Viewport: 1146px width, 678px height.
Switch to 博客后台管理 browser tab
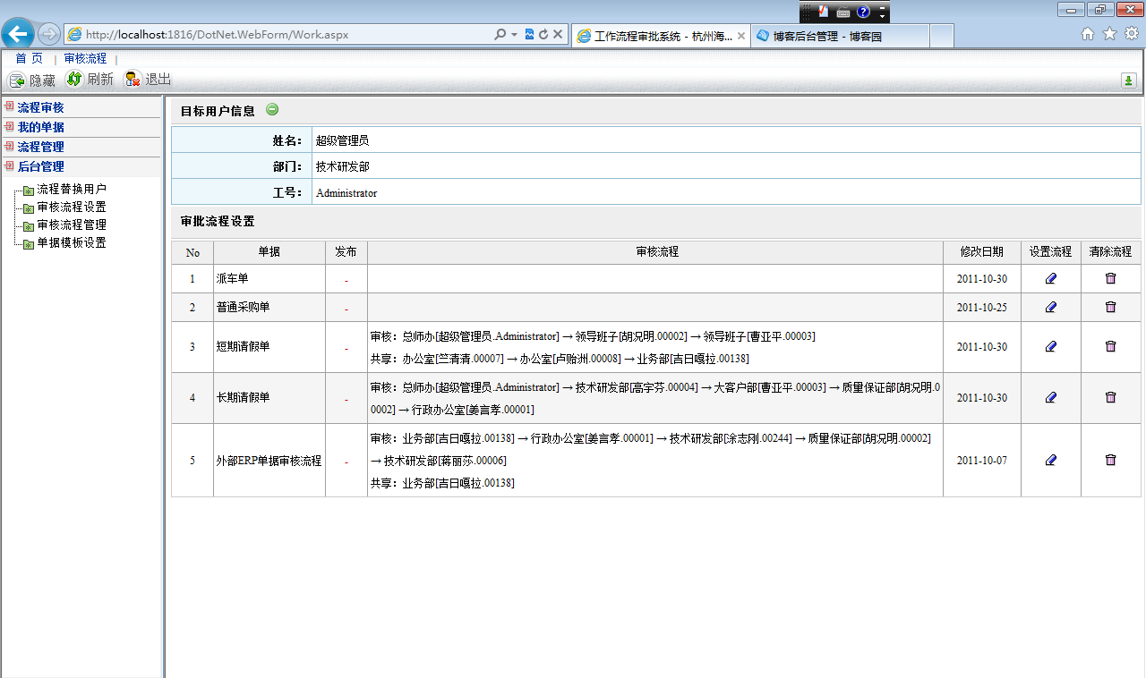[827, 36]
